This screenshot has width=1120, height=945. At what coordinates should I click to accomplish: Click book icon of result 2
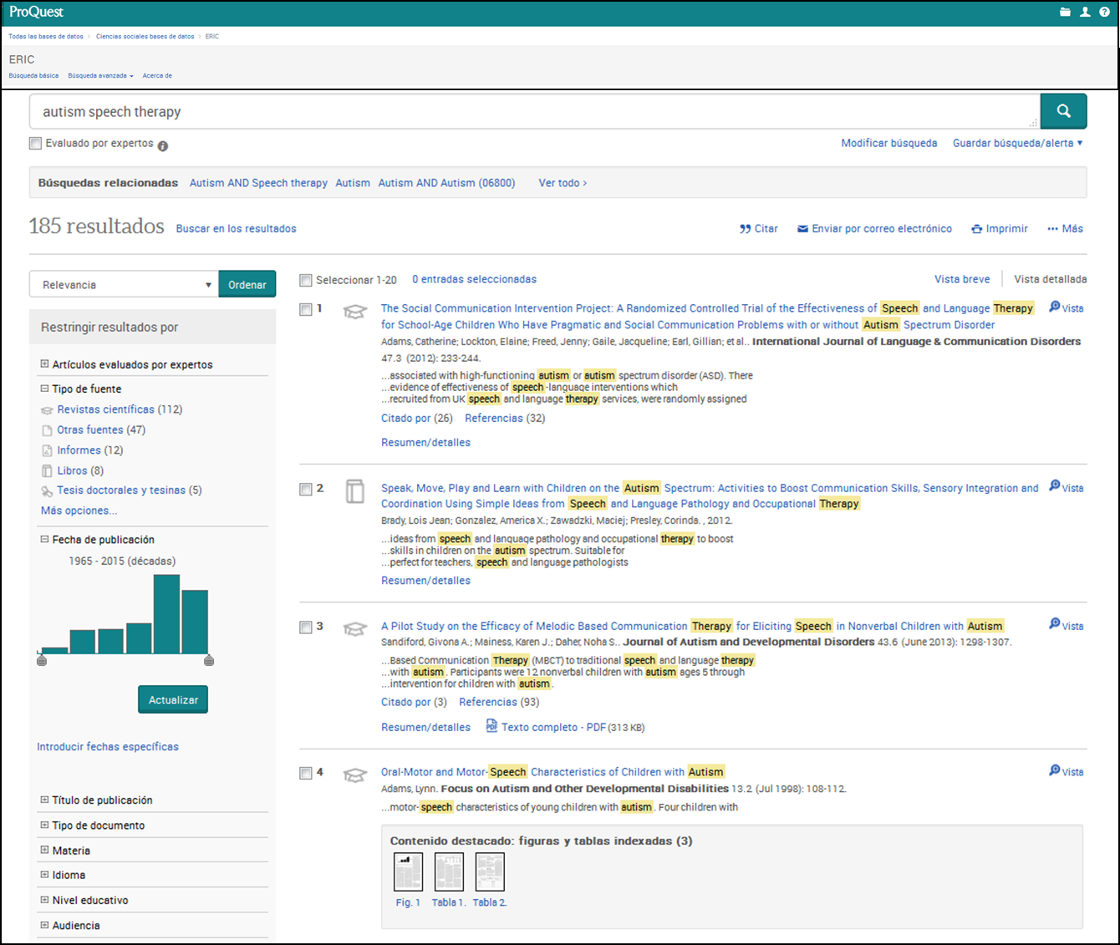355,491
